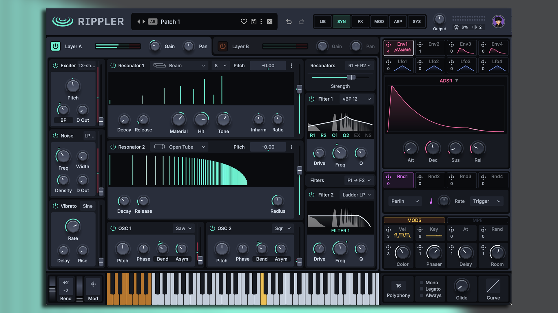
Task: Click the Vibrato Sine shape button
Action: (87, 206)
